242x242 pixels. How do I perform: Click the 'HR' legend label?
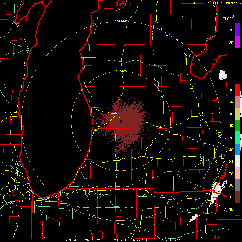231,126
